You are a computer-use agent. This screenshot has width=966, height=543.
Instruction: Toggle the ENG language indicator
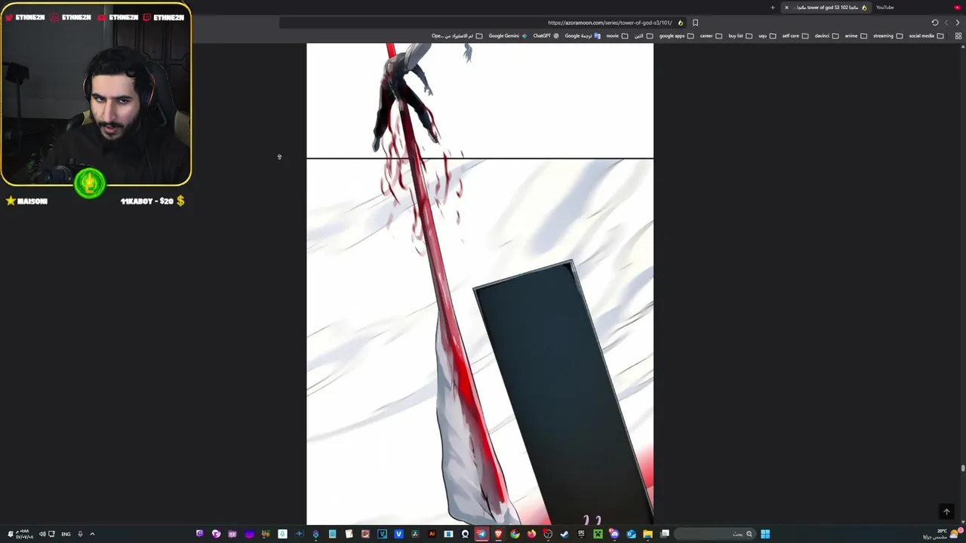click(66, 534)
